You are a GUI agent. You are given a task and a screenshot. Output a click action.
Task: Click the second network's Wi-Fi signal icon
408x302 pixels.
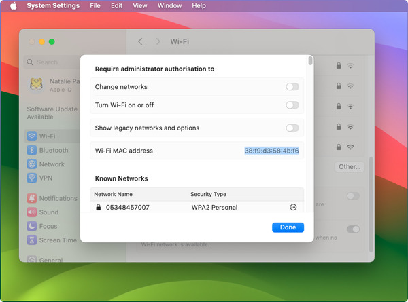350,86
